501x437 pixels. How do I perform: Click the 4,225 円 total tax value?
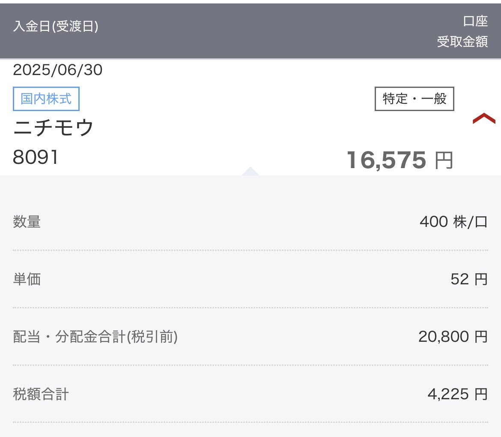(x=457, y=394)
